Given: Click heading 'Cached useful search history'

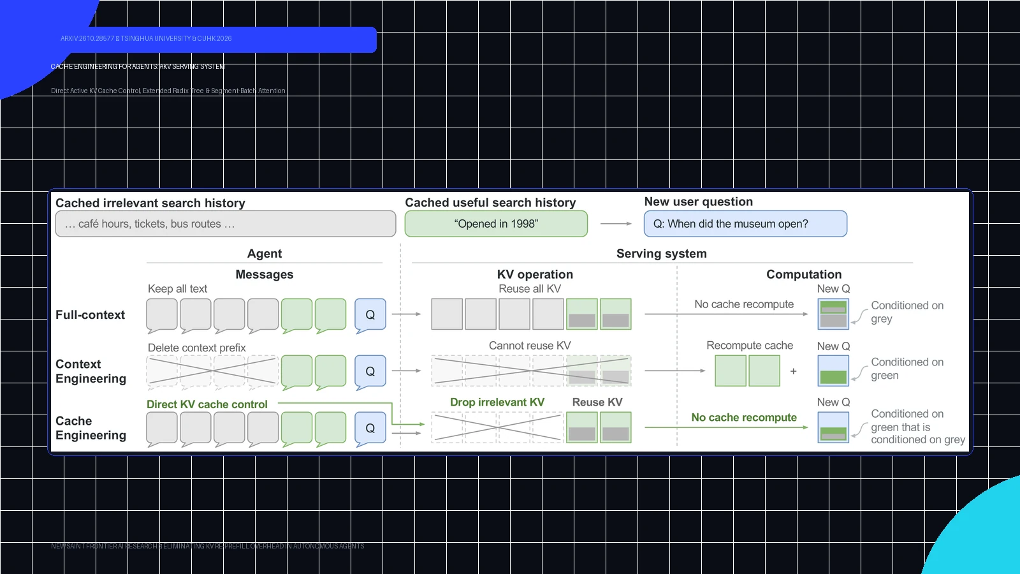Looking at the screenshot, I should point(490,202).
